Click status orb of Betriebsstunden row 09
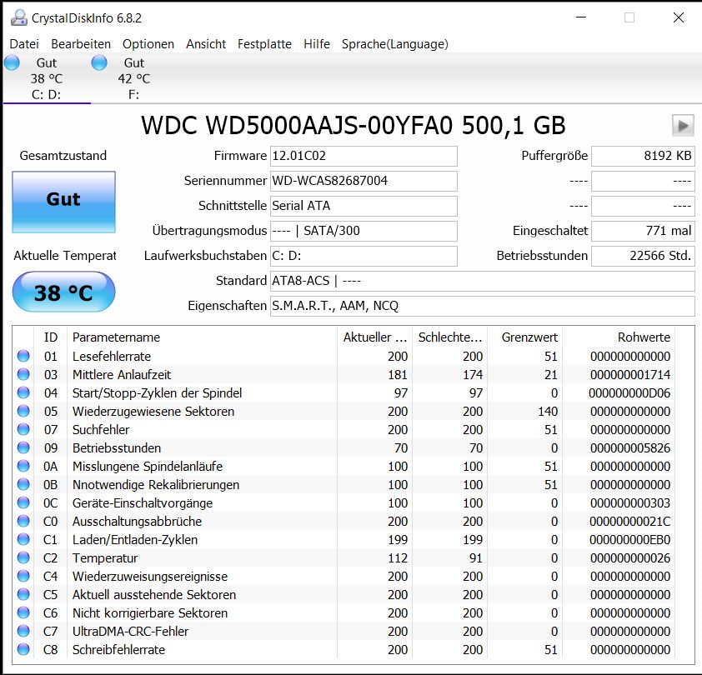Screen dimensions: 702x675 point(23,448)
